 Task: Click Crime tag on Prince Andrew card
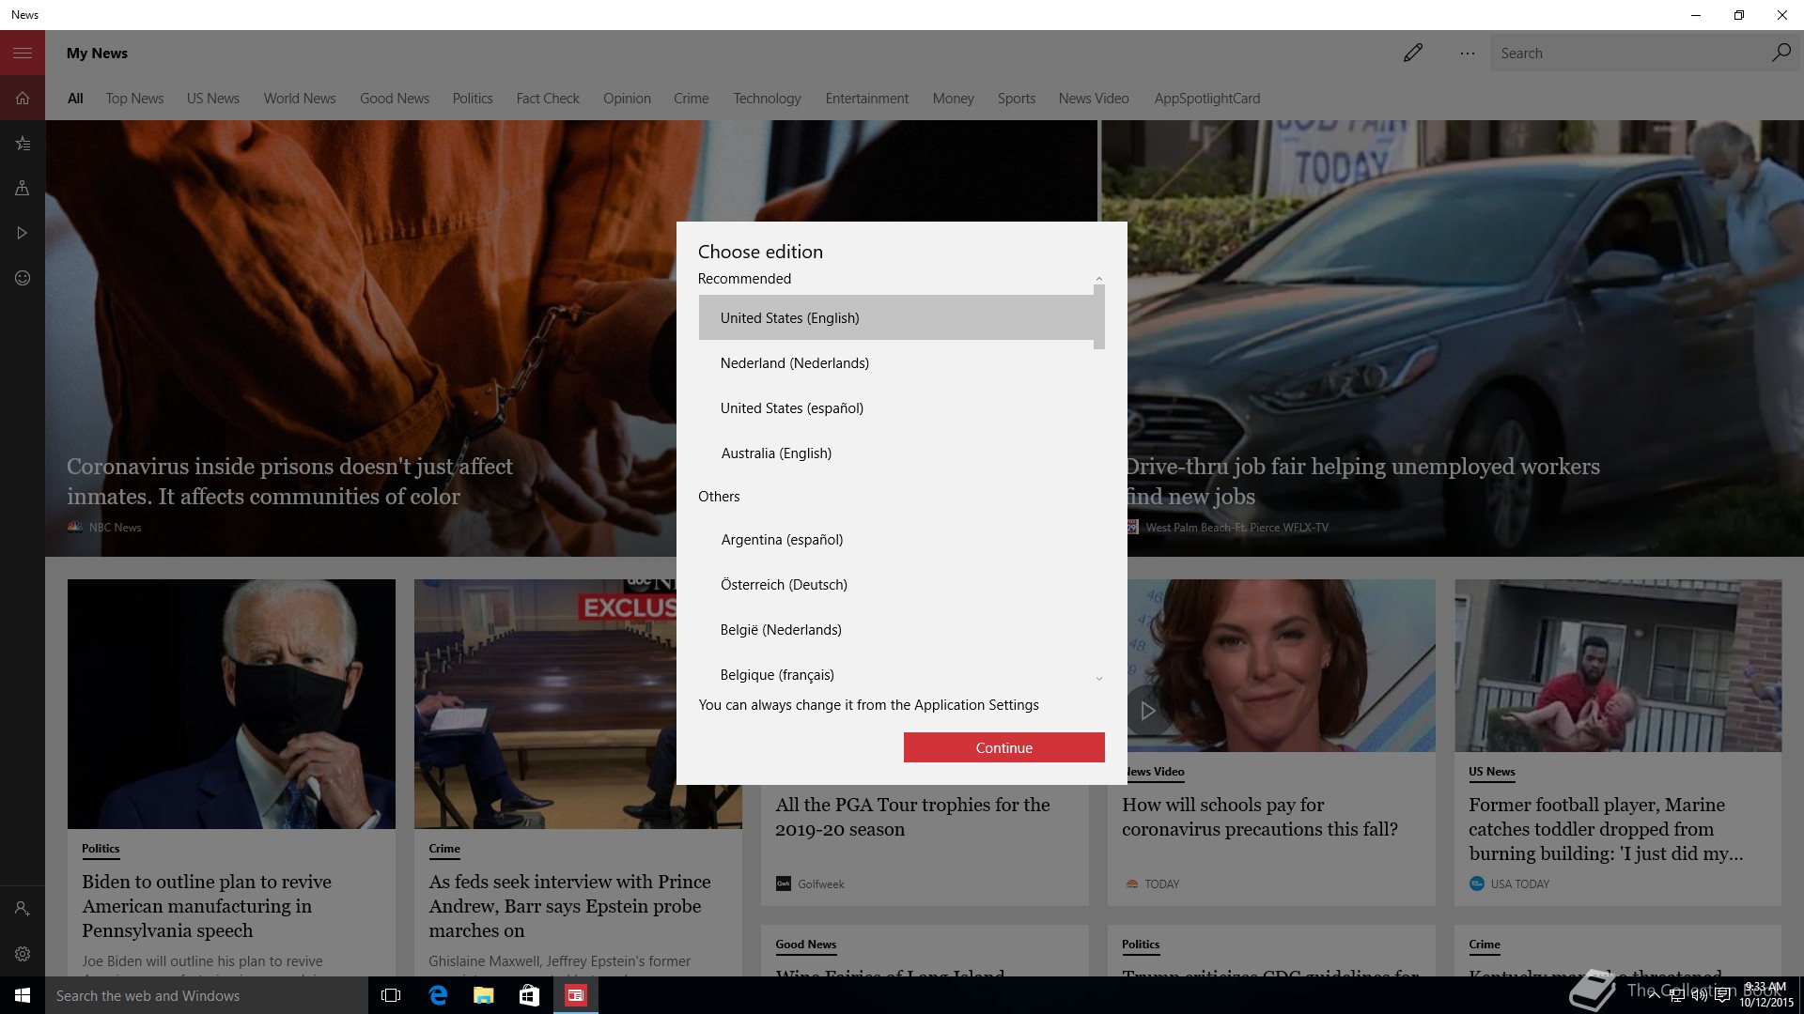[444, 849]
